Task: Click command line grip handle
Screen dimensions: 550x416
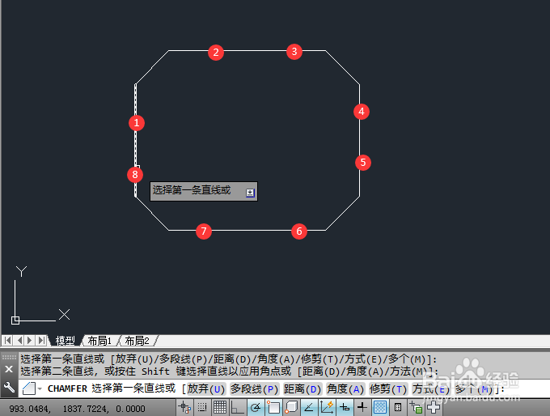Action: [9, 358]
